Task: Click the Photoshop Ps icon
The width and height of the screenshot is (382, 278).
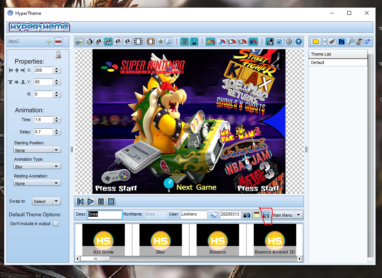Action: (x=342, y=42)
